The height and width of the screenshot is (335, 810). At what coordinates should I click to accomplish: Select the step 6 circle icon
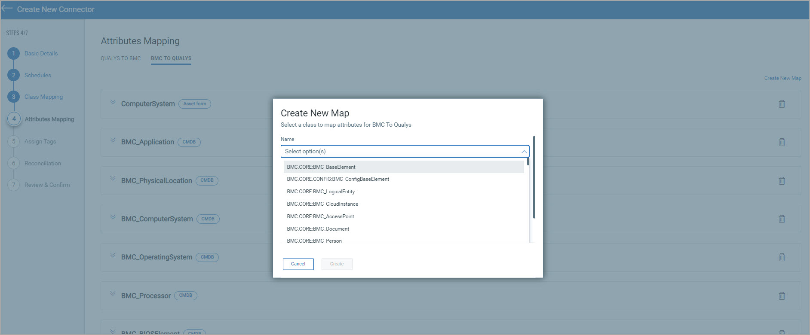pyautogui.click(x=14, y=163)
